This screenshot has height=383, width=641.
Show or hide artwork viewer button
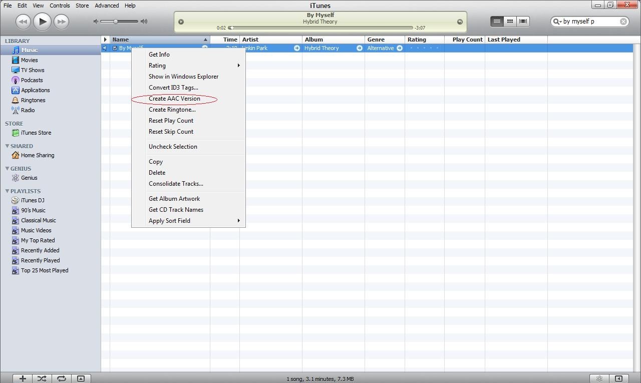coord(81,378)
